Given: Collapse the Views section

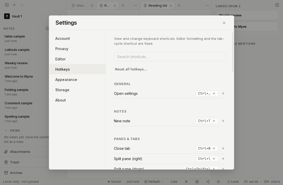Looking at the screenshot, I should [x=6, y=130].
